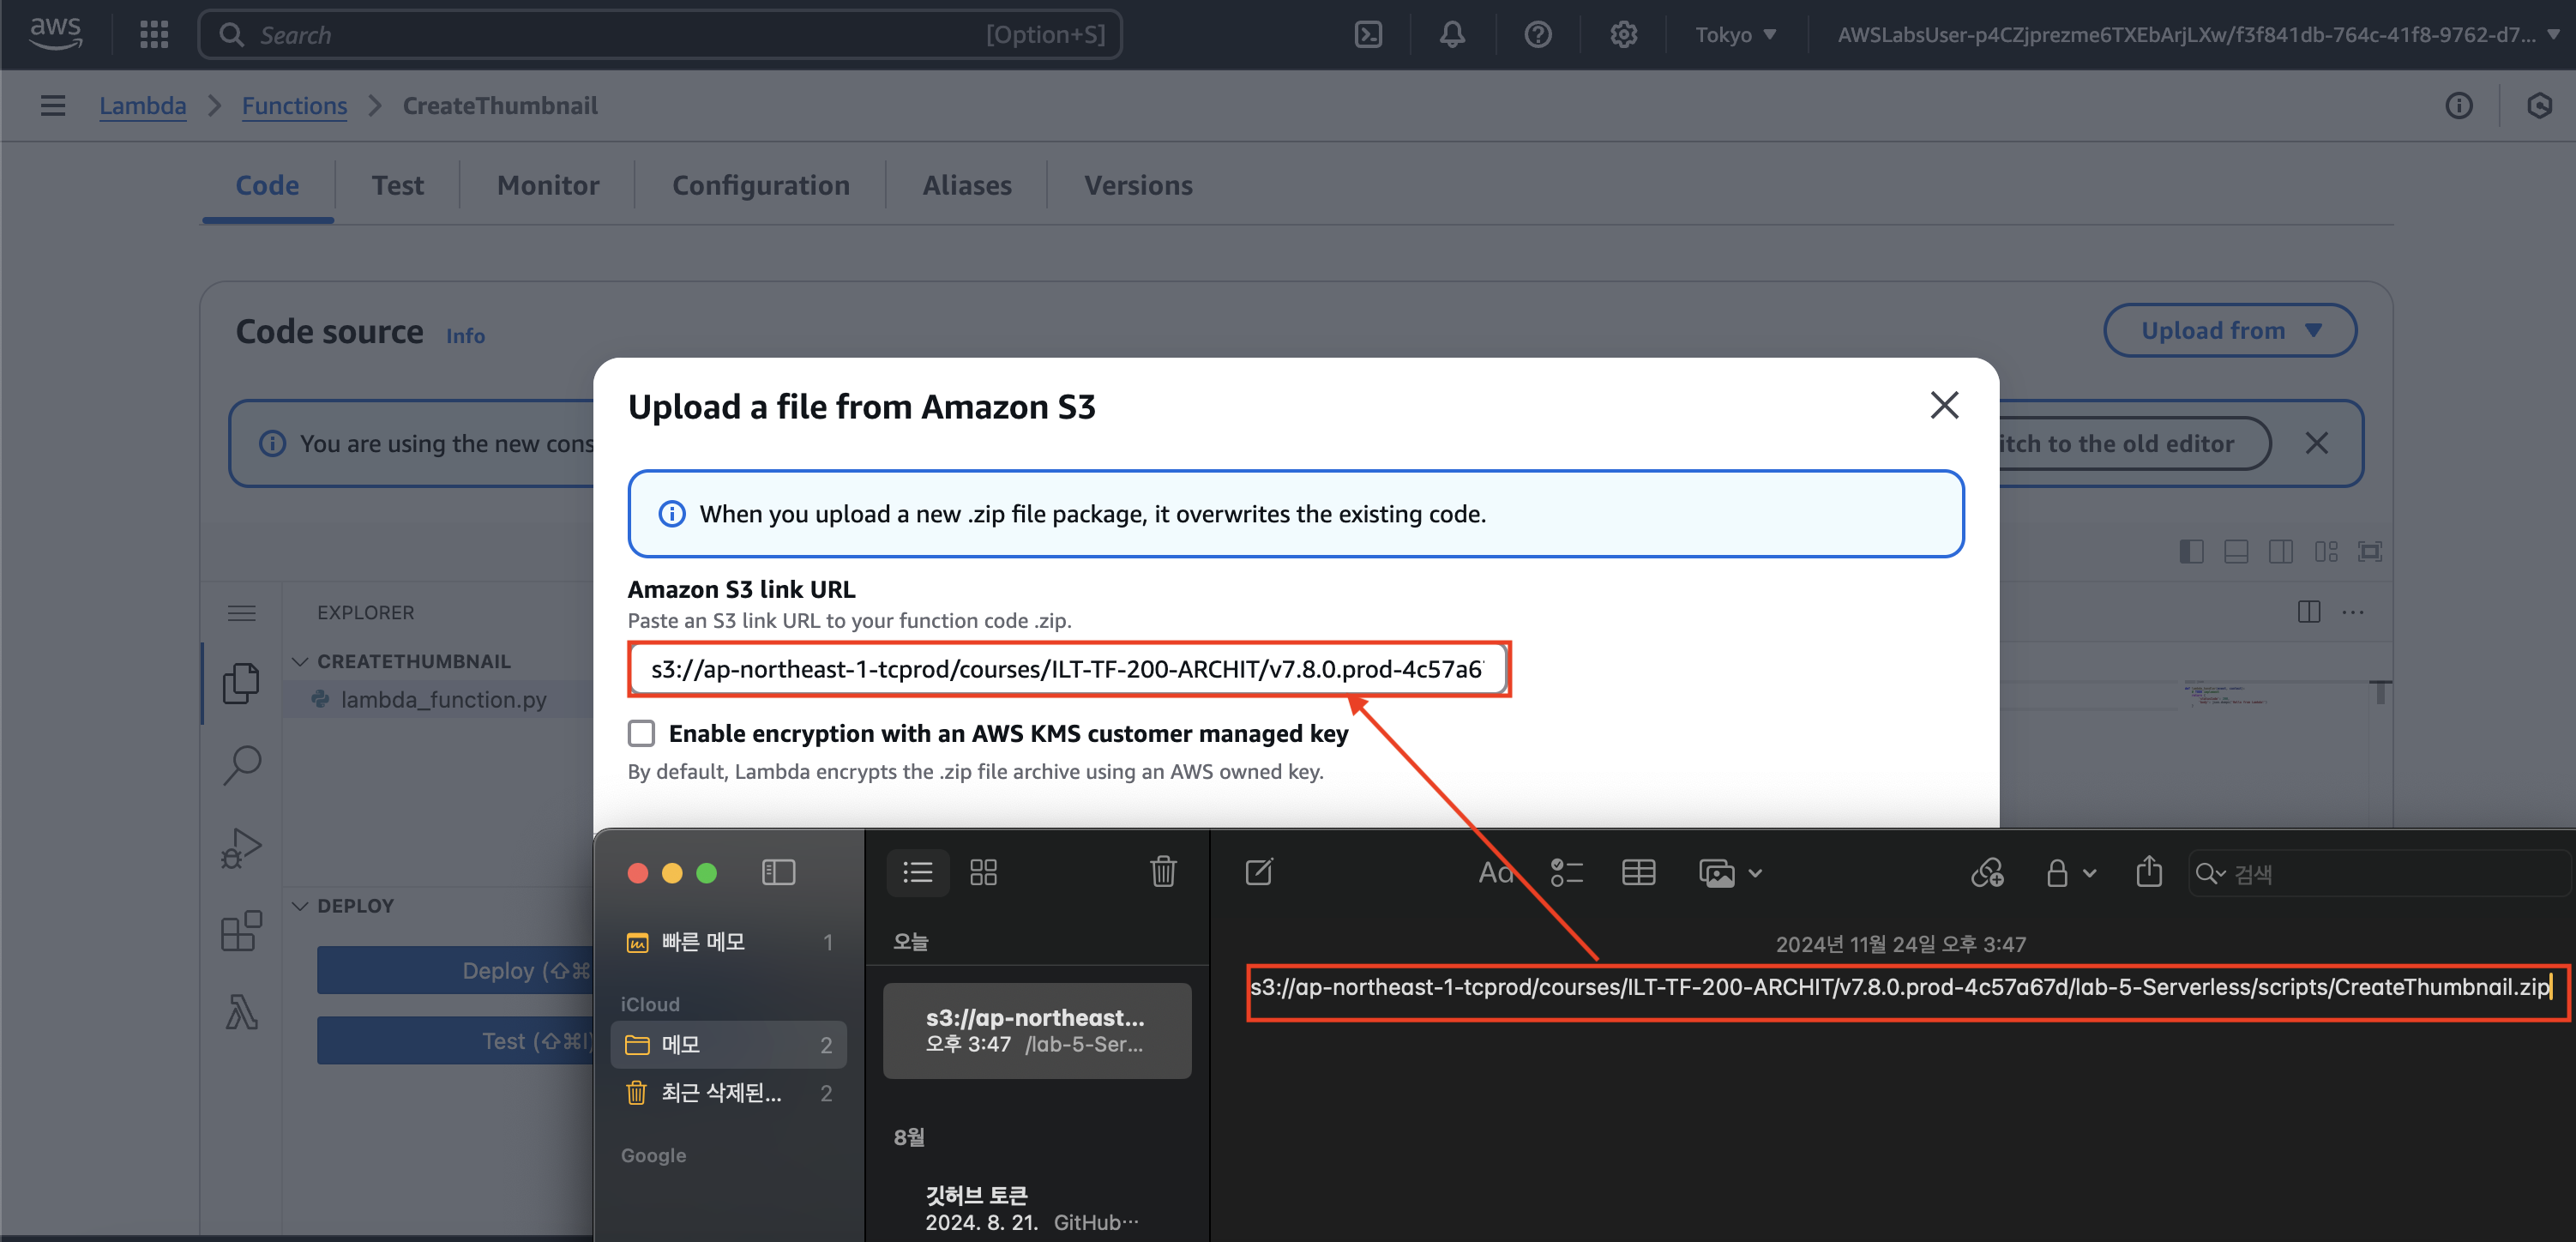
Task: Close the Upload from Amazon S3 dialog
Action: [1943, 405]
